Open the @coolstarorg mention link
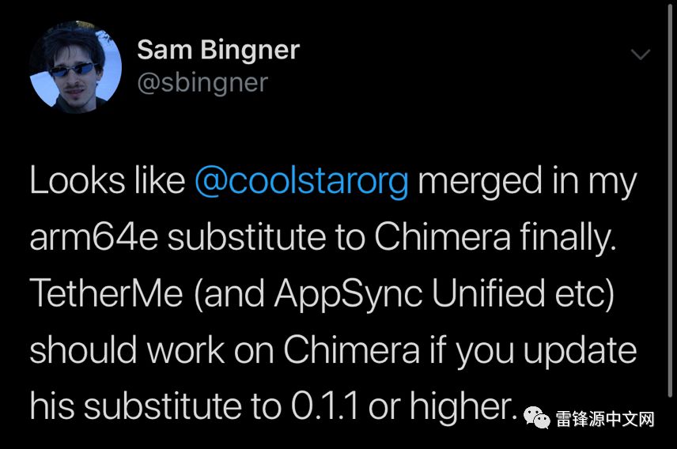This screenshot has width=677, height=449. 301,181
